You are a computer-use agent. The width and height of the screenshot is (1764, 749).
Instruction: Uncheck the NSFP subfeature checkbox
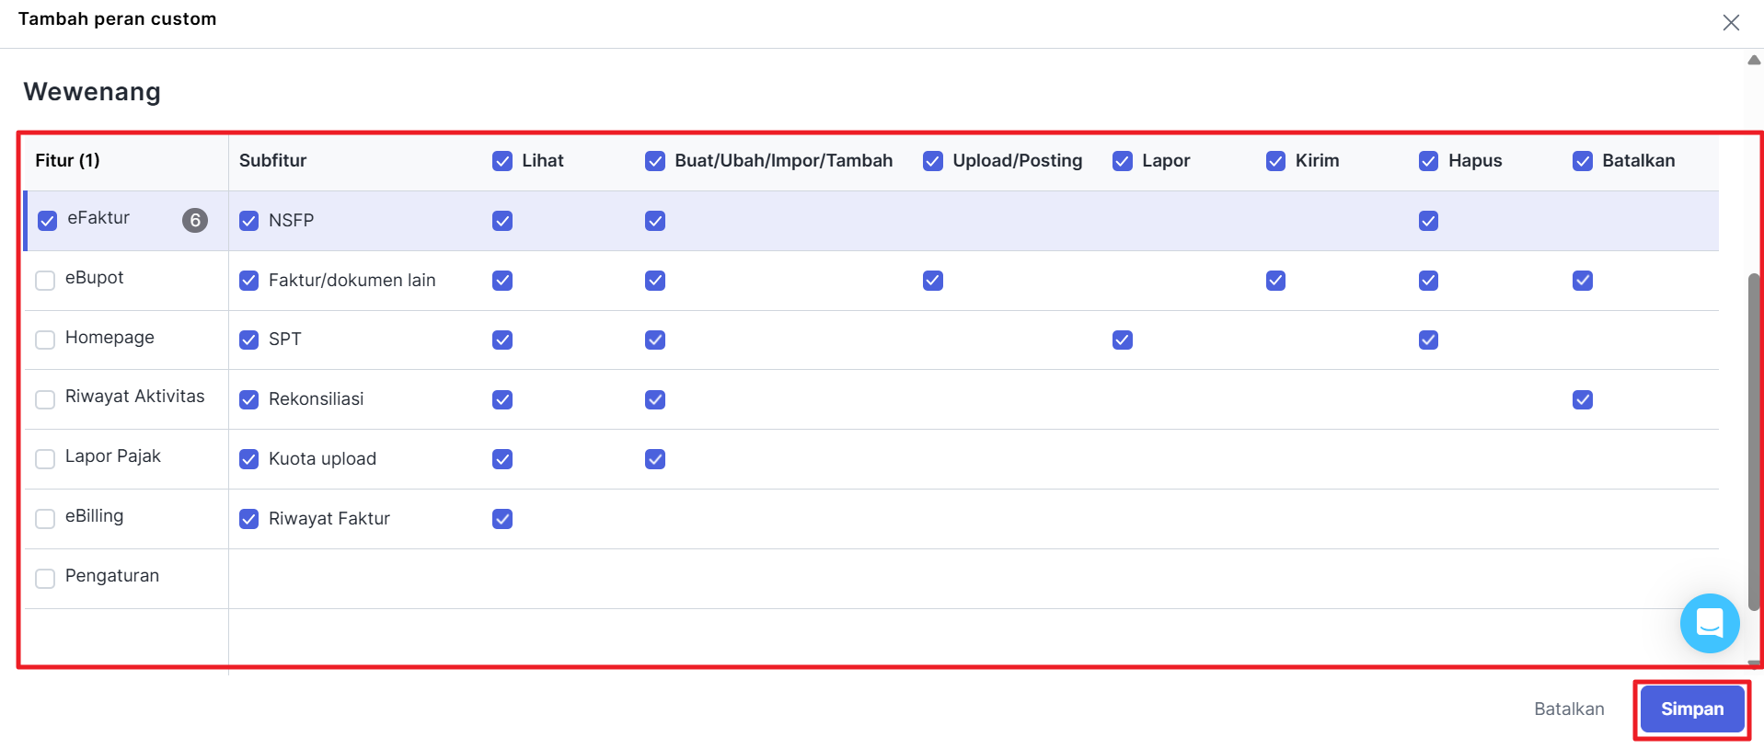(249, 221)
